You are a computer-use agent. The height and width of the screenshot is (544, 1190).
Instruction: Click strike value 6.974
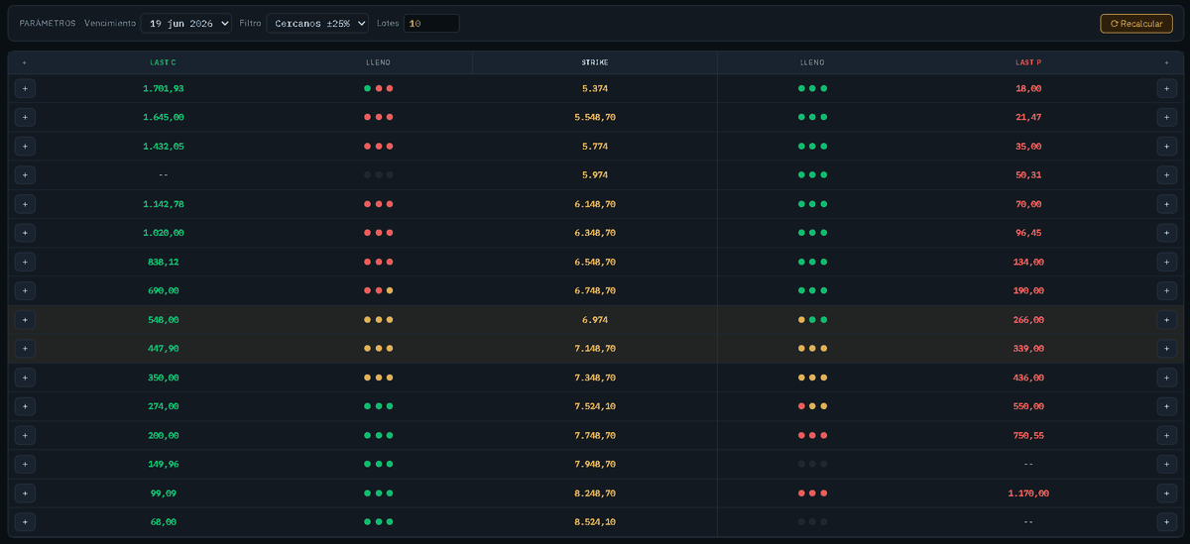[x=595, y=320]
